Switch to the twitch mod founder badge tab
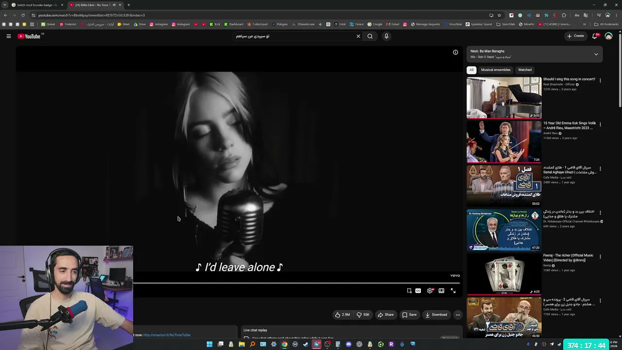 coord(37,5)
